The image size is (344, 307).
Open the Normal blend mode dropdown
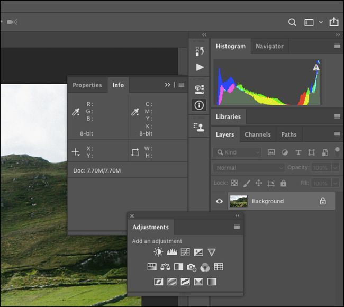249,168
